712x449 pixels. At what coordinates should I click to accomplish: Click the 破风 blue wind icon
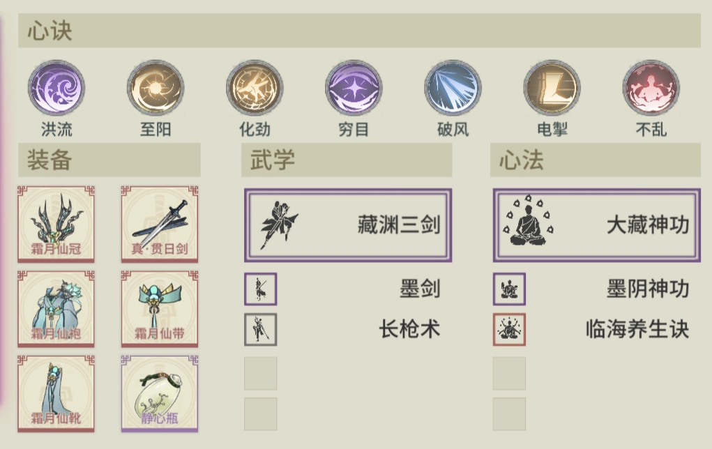453,88
